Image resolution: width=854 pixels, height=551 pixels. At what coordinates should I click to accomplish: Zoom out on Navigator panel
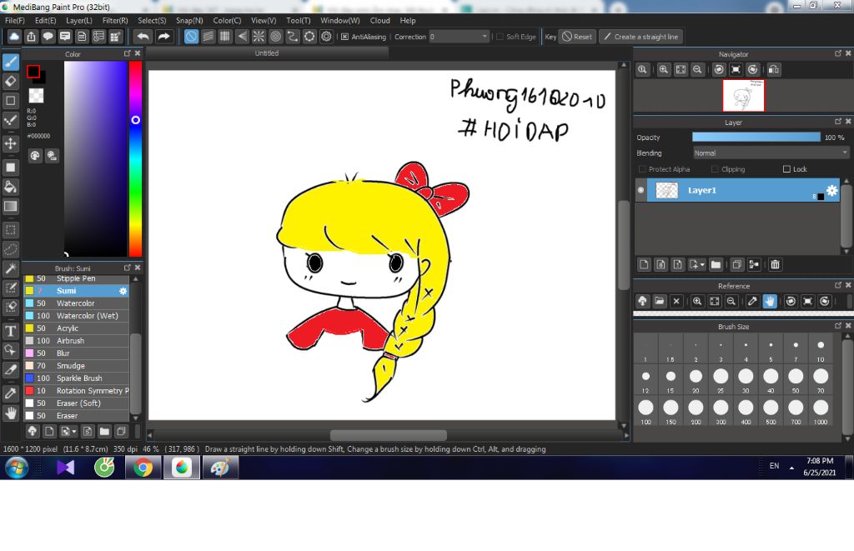click(x=697, y=70)
